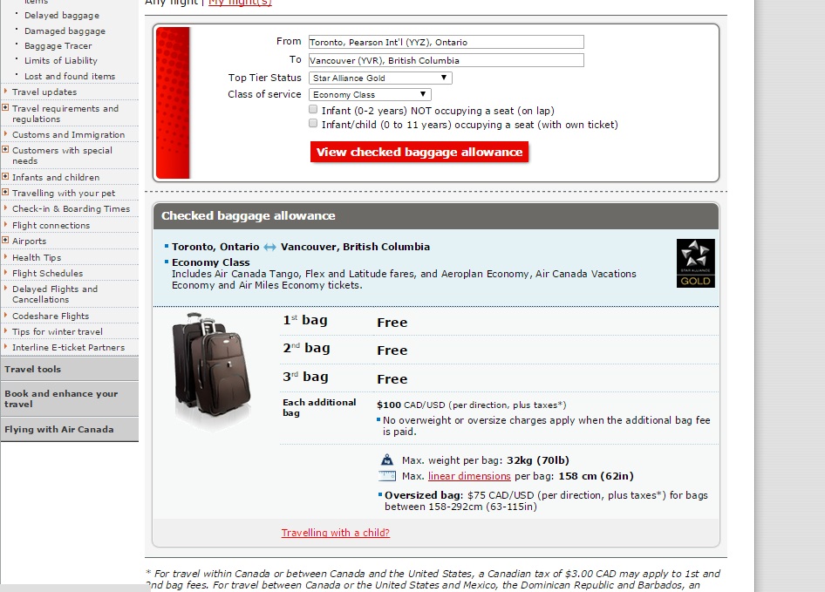The width and height of the screenshot is (825, 592).
Task: Expand Travelling with your pet plus icon
Action: click(5, 193)
